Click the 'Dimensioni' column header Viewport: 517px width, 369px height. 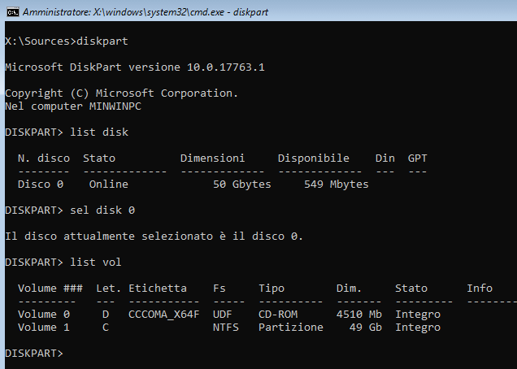point(212,158)
